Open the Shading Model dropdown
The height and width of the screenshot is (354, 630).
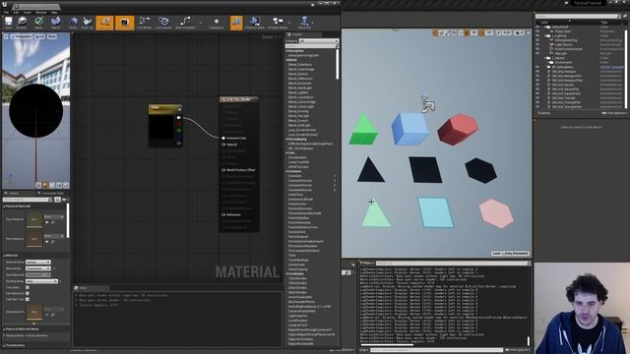[41, 281]
